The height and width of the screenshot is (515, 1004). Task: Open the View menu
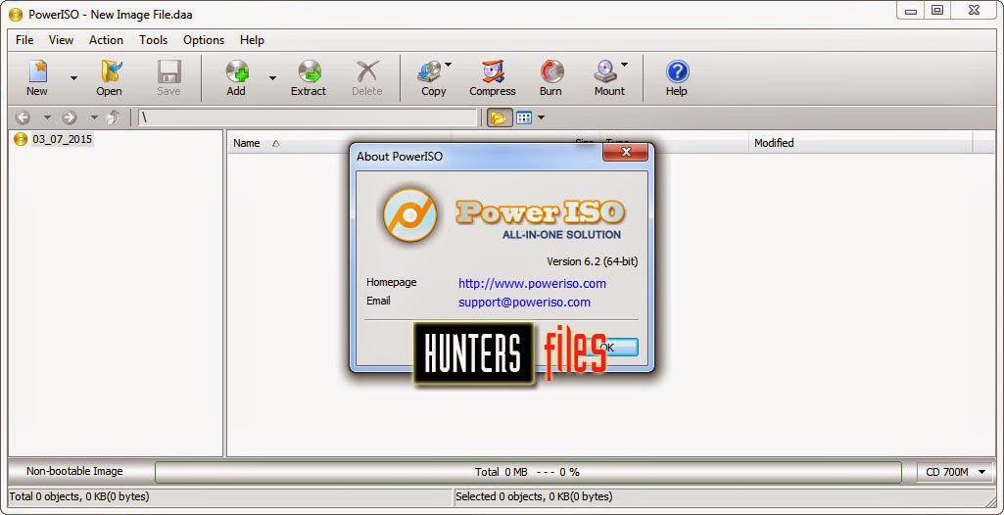(61, 40)
